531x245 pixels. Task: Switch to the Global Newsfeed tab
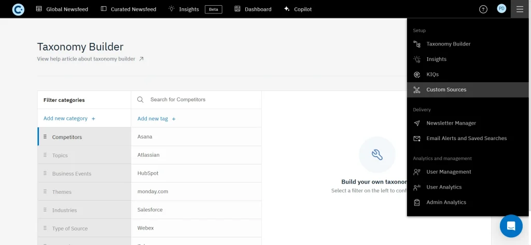click(x=62, y=9)
